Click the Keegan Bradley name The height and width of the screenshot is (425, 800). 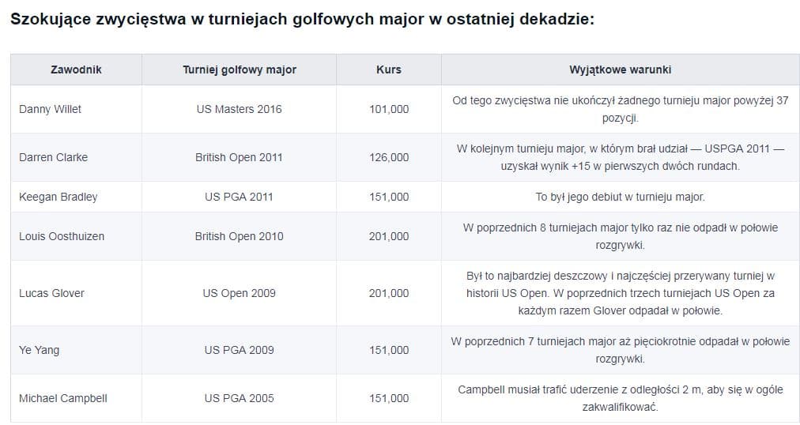(58, 197)
